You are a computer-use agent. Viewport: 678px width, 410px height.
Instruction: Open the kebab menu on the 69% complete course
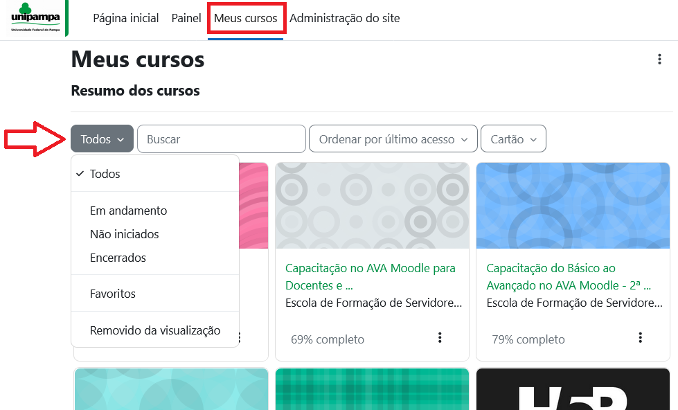pyautogui.click(x=439, y=339)
